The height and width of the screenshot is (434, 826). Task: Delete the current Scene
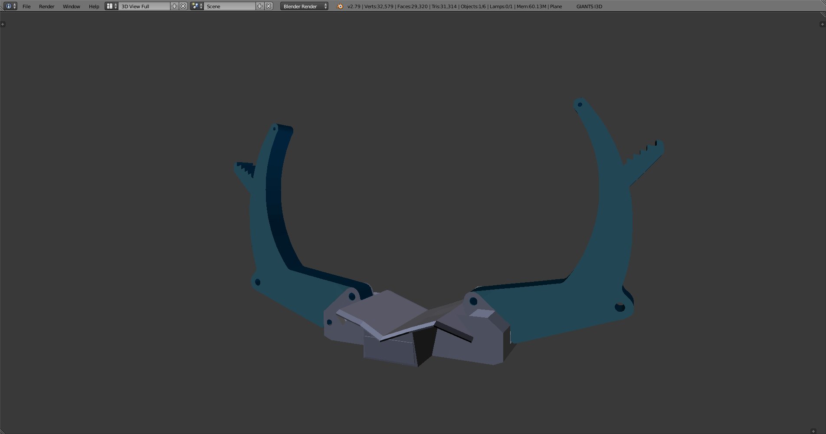pyautogui.click(x=269, y=6)
